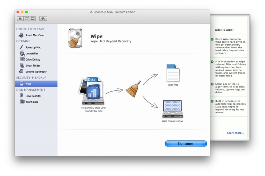This screenshot has height=176, width=265.
Task: Click the green check beside Drive Wipe option
Action: click(212, 39)
